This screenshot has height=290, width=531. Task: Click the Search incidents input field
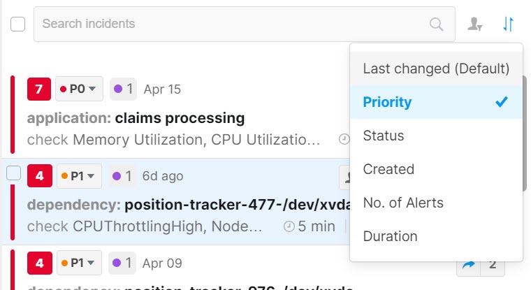coord(231,24)
